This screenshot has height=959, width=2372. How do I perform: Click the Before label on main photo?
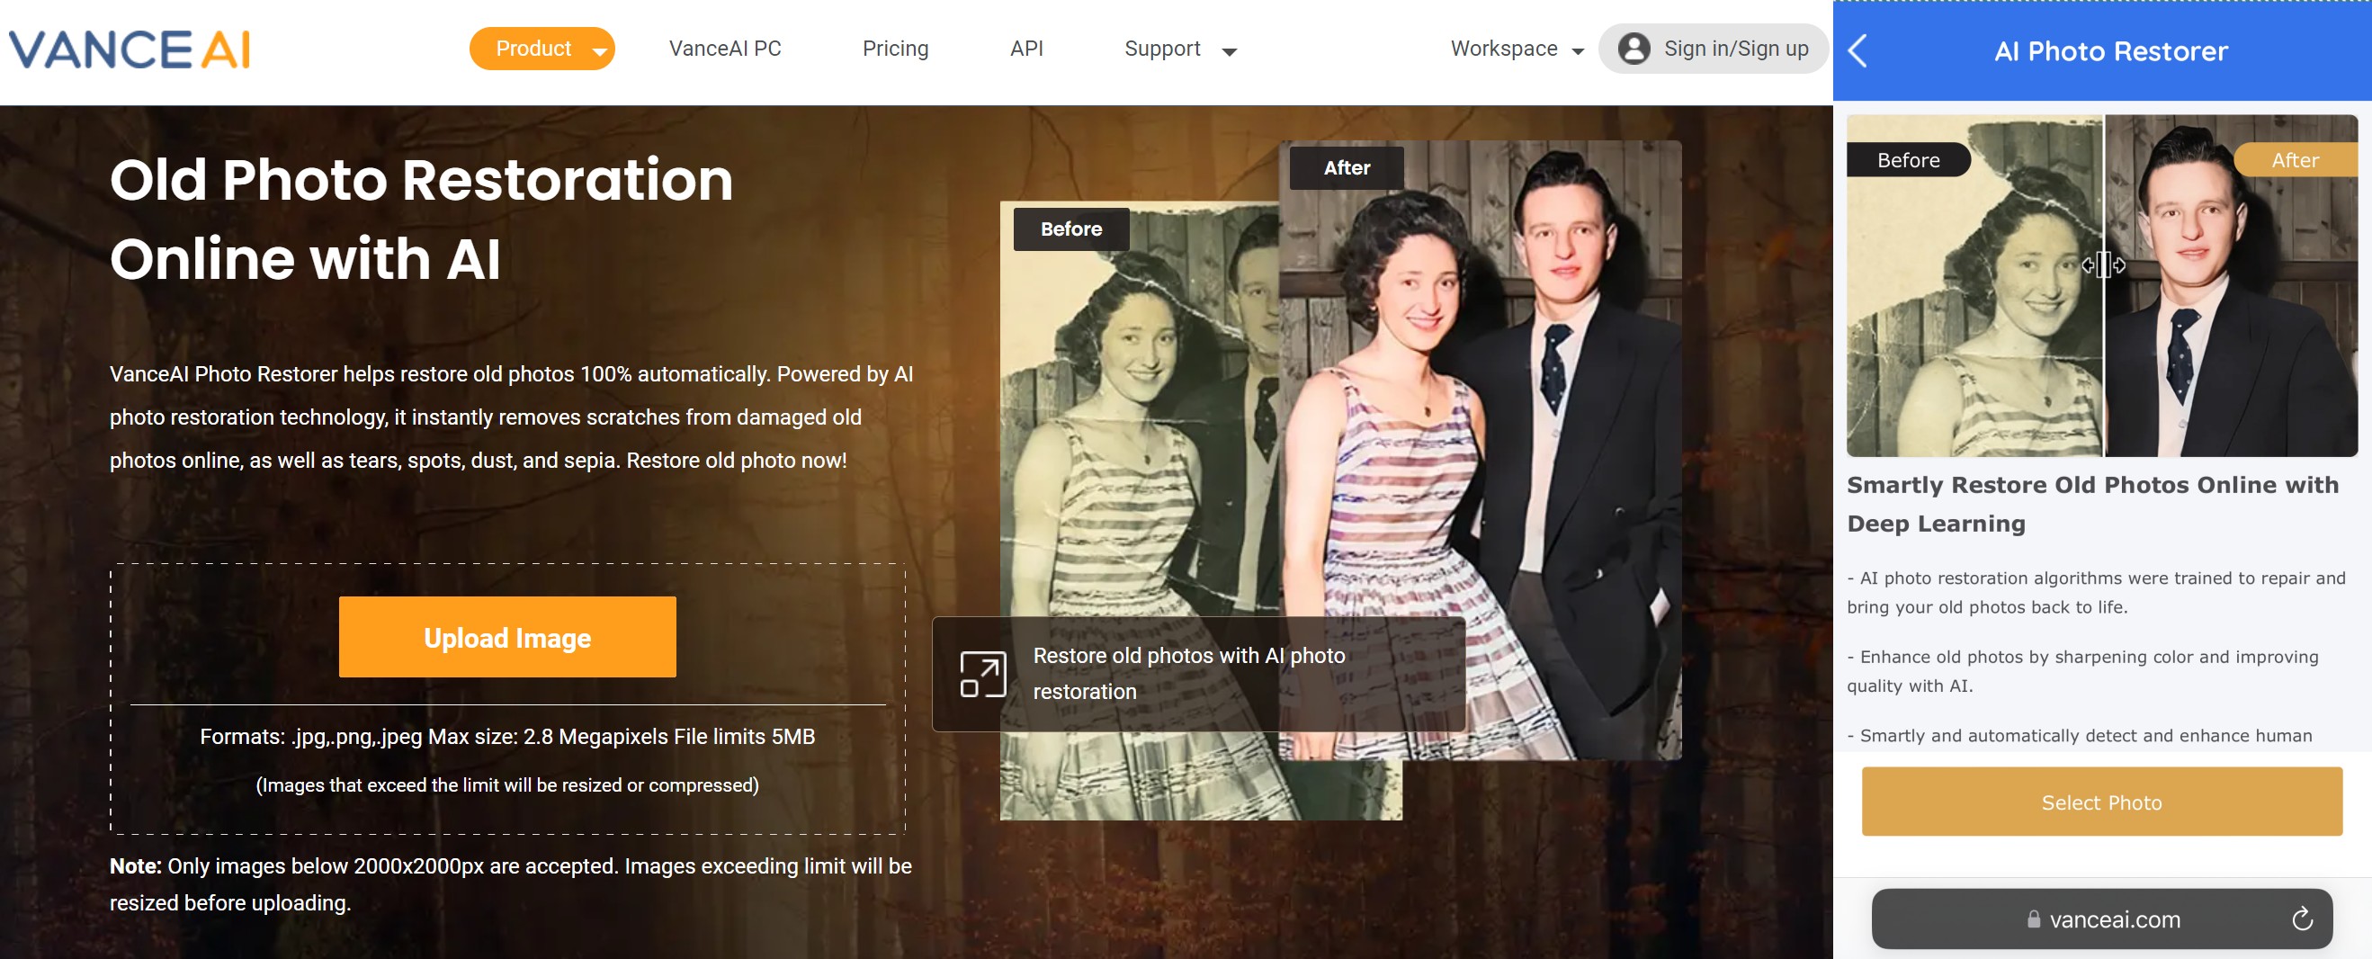tap(1071, 229)
